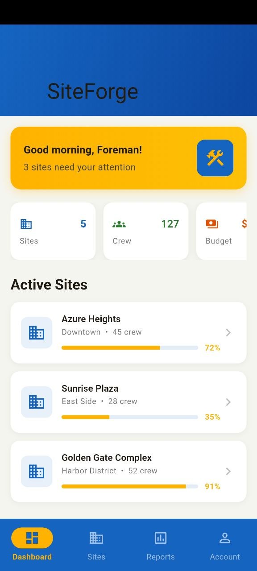This screenshot has width=257, height=571.
Task: Tap the Sunrise Plaza progress bar
Action: pos(129,417)
